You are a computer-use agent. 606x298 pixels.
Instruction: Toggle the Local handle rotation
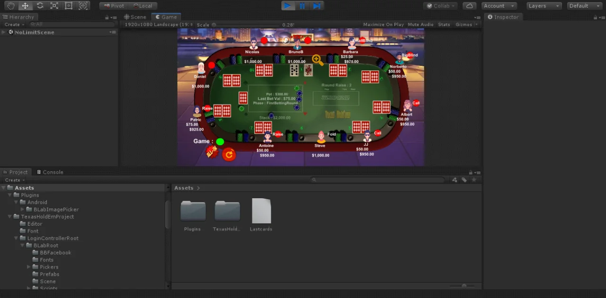tap(143, 6)
